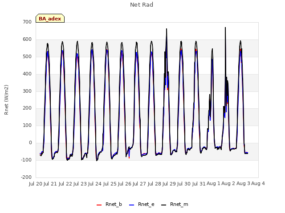Click the -100 y-axis tick label
The height and width of the screenshot is (213, 285).
26,160
